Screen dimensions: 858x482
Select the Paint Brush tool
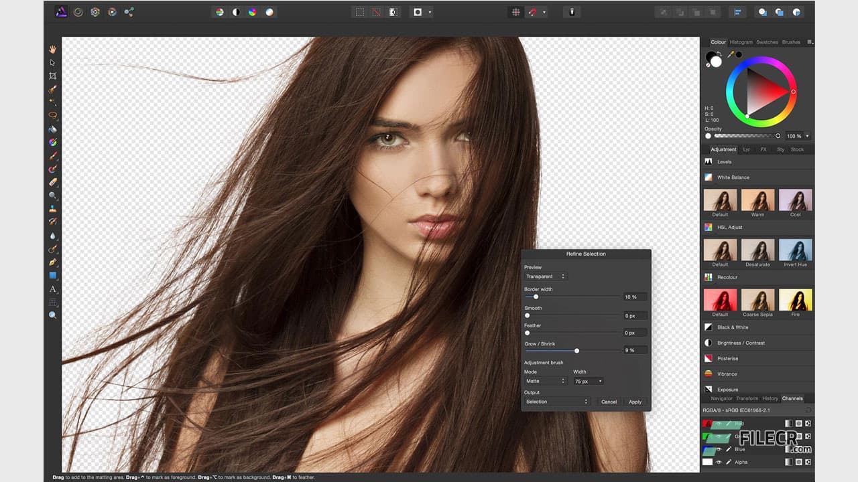coord(52,155)
